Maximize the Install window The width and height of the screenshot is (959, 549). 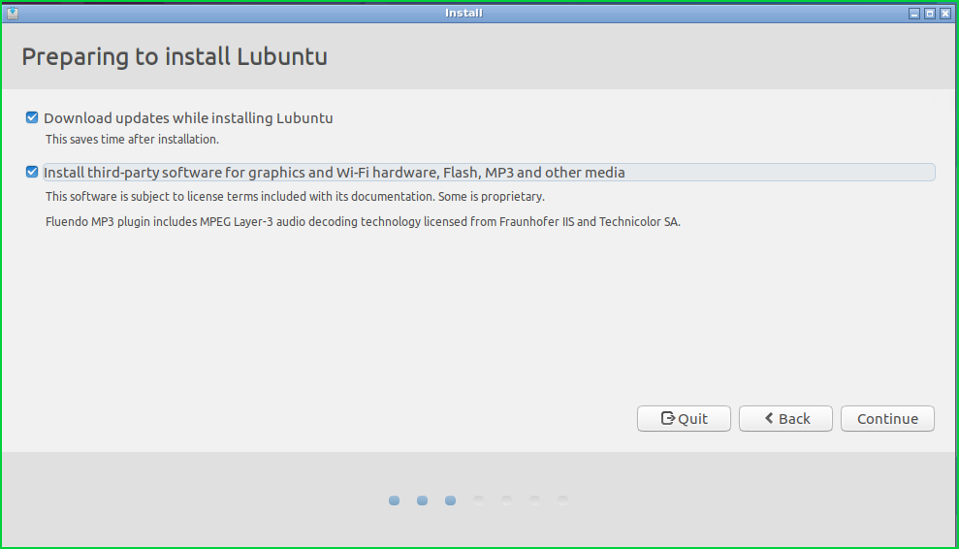[x=930, y=14]
